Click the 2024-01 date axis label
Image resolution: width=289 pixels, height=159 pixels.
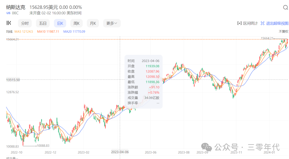pos(269,152)
